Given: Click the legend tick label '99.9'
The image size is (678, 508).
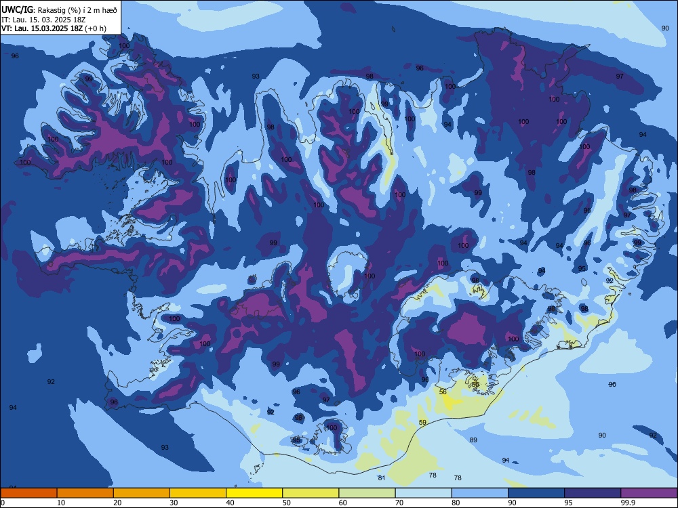Looking at the screenshot, I should [628, 503].
